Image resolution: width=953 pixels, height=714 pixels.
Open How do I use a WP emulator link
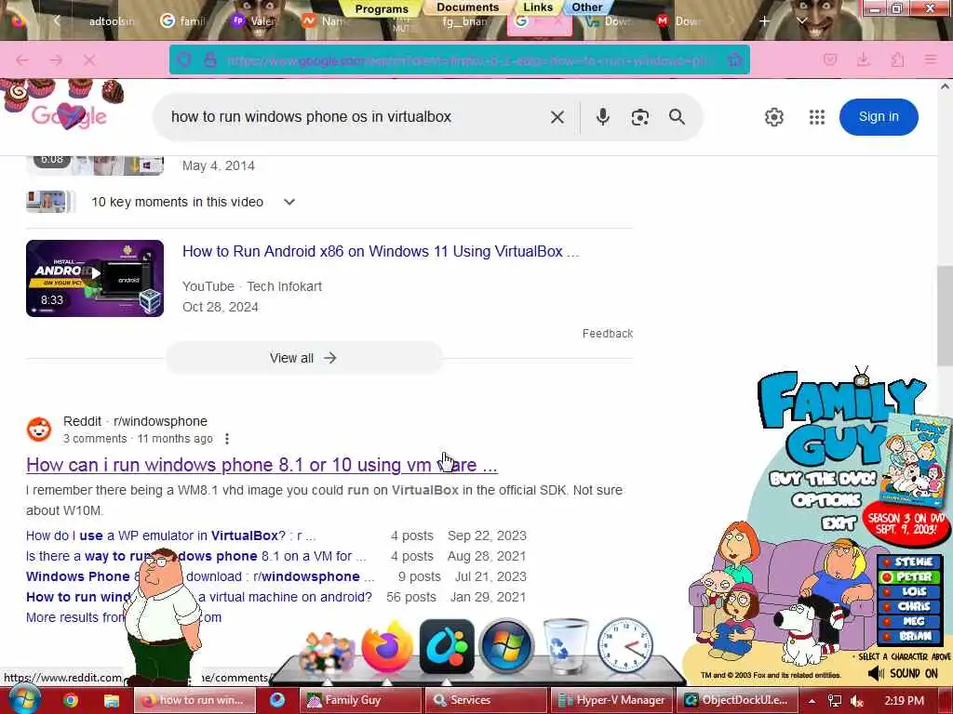[170, 535]
